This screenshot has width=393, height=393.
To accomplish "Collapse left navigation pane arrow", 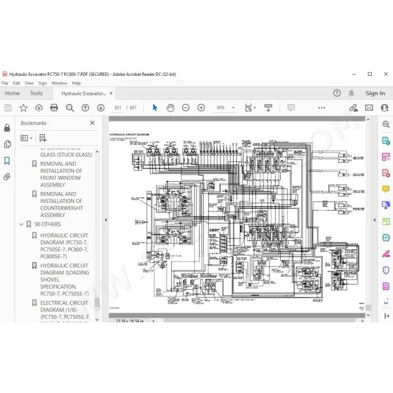I will point(106,220).
